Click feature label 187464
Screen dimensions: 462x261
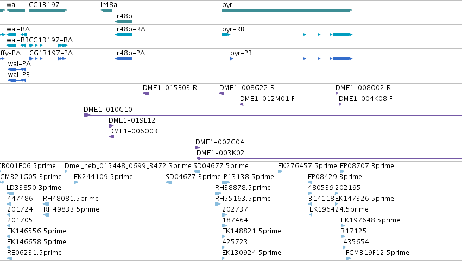coord(235,220)
